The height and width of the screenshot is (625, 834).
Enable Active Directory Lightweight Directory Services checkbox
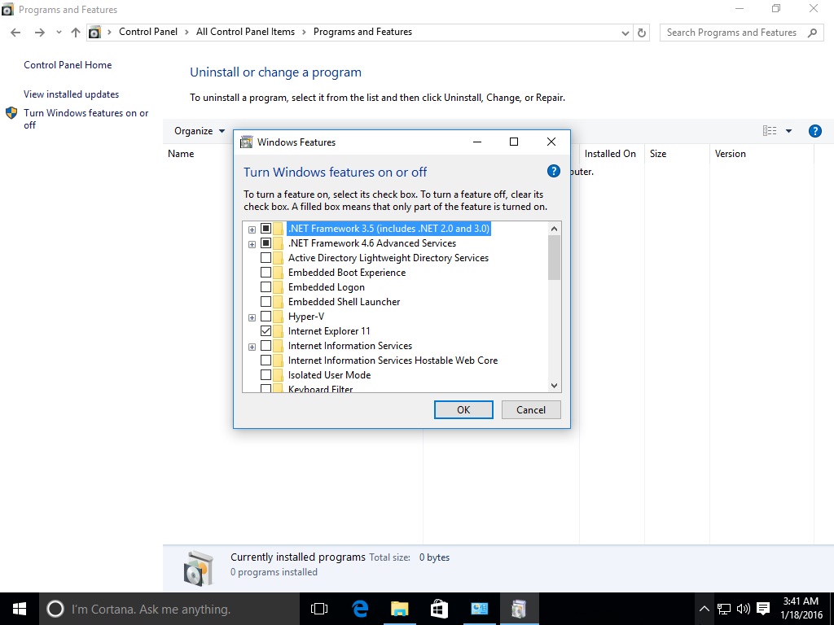tap(266, 258)
